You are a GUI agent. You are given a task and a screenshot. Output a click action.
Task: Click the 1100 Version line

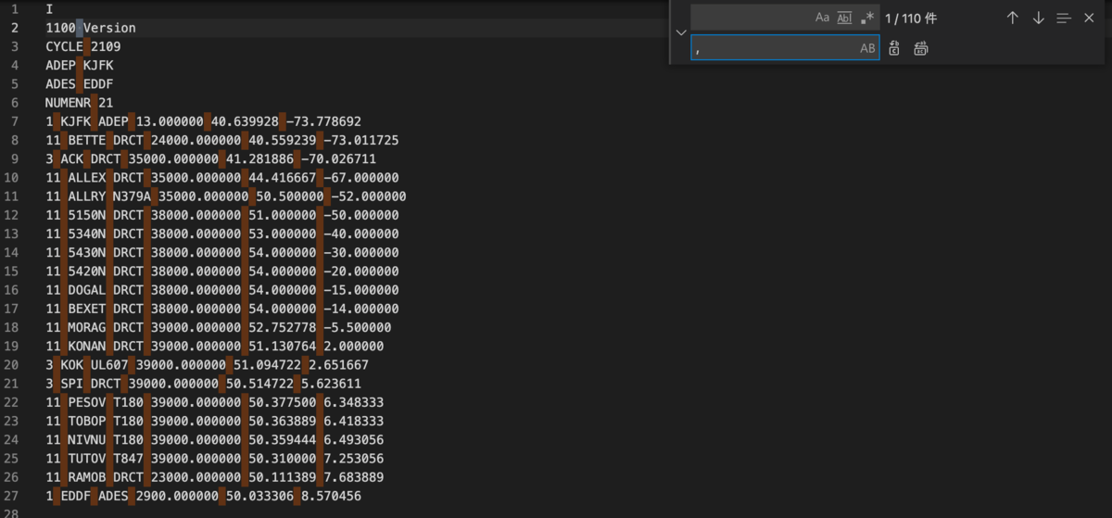[91, 28]
